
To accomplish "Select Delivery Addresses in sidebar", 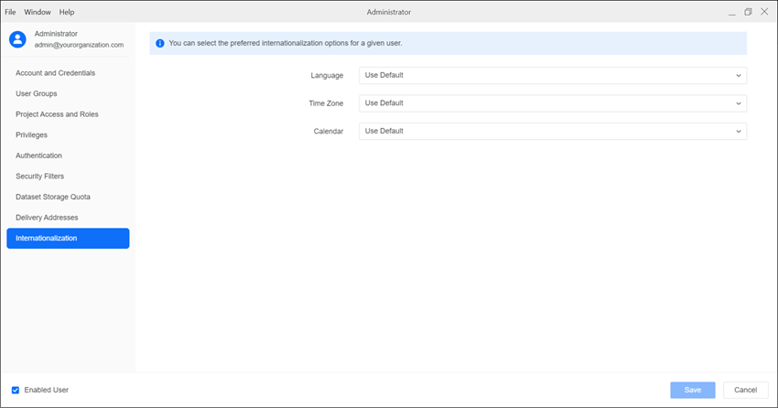I will [x=47, y=218].
